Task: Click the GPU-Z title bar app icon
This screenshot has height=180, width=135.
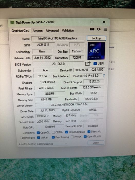Action: click(x=12, y=23)
